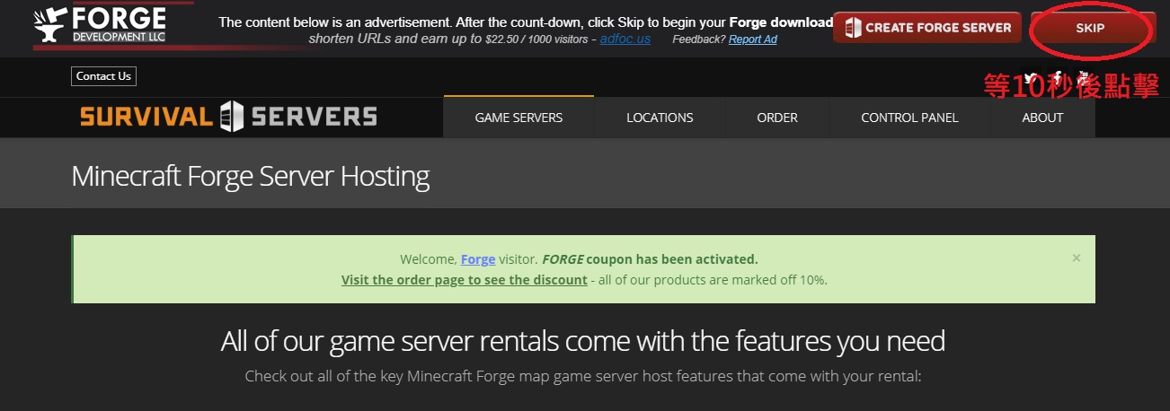Viewport: 1170px width, 411px height.
Task: Go to the Order page tab
Action: click(777, 118)
